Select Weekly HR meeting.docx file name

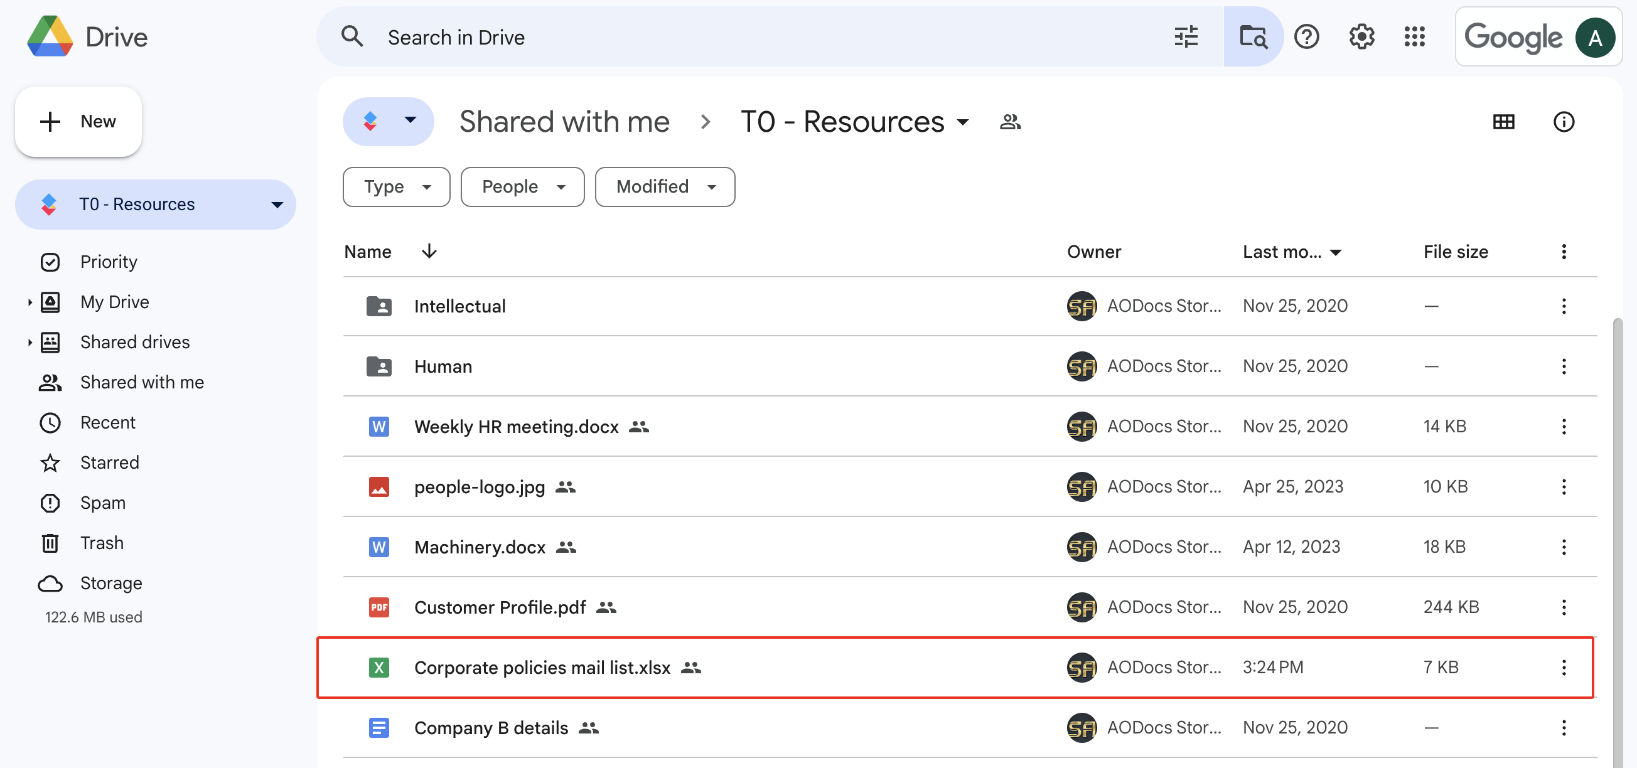516,426
